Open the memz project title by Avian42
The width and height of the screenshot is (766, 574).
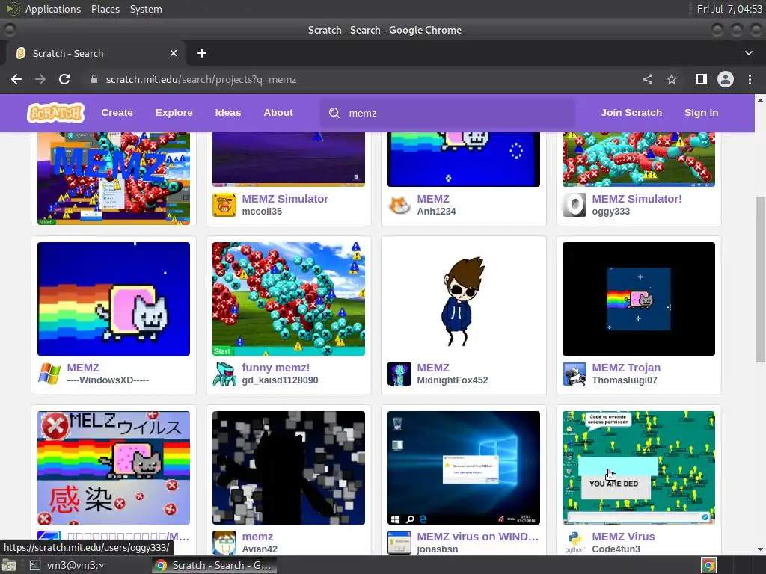click(257, 537)
